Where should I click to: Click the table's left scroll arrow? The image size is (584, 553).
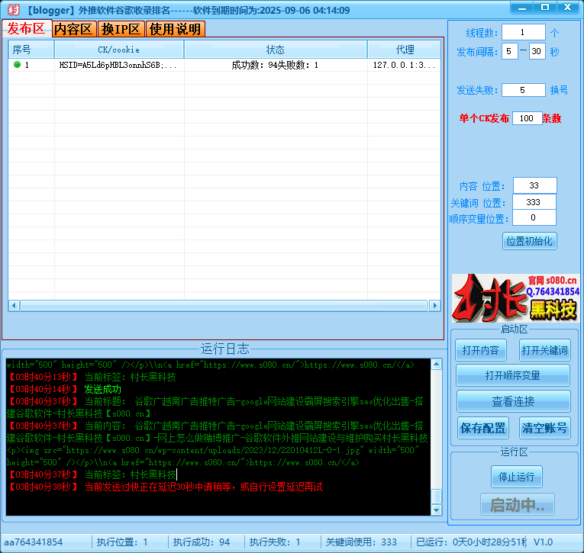(15, 306)
